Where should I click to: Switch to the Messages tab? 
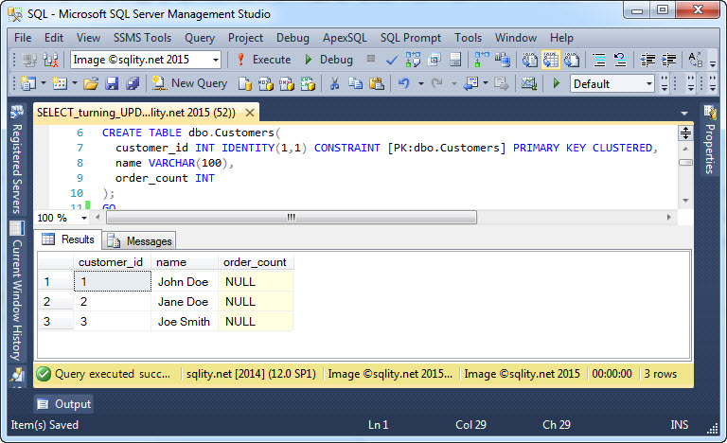(x=139, y=240)
